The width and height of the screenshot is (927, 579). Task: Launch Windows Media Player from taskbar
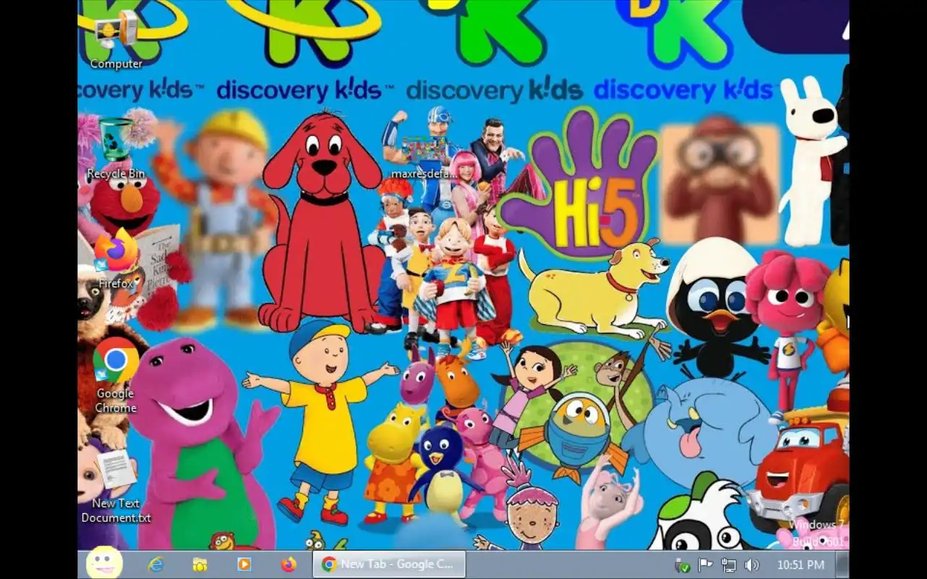coord(244,565)
